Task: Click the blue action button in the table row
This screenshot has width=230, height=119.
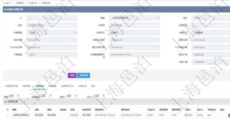Action: 229,115
